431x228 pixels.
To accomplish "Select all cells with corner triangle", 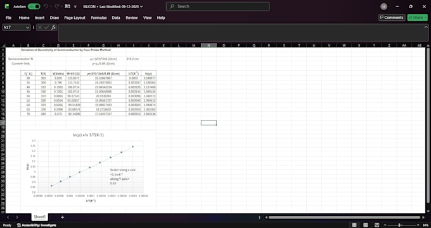I will (x=3, y=45).
